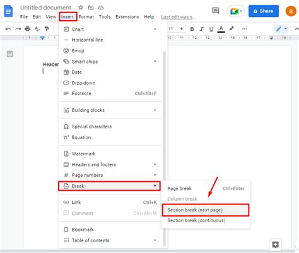Click the print icon in toolbar

[27, 29]
